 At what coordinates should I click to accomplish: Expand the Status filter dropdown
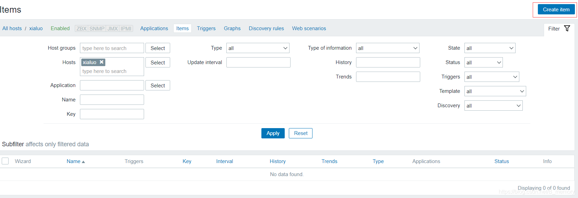483,62
